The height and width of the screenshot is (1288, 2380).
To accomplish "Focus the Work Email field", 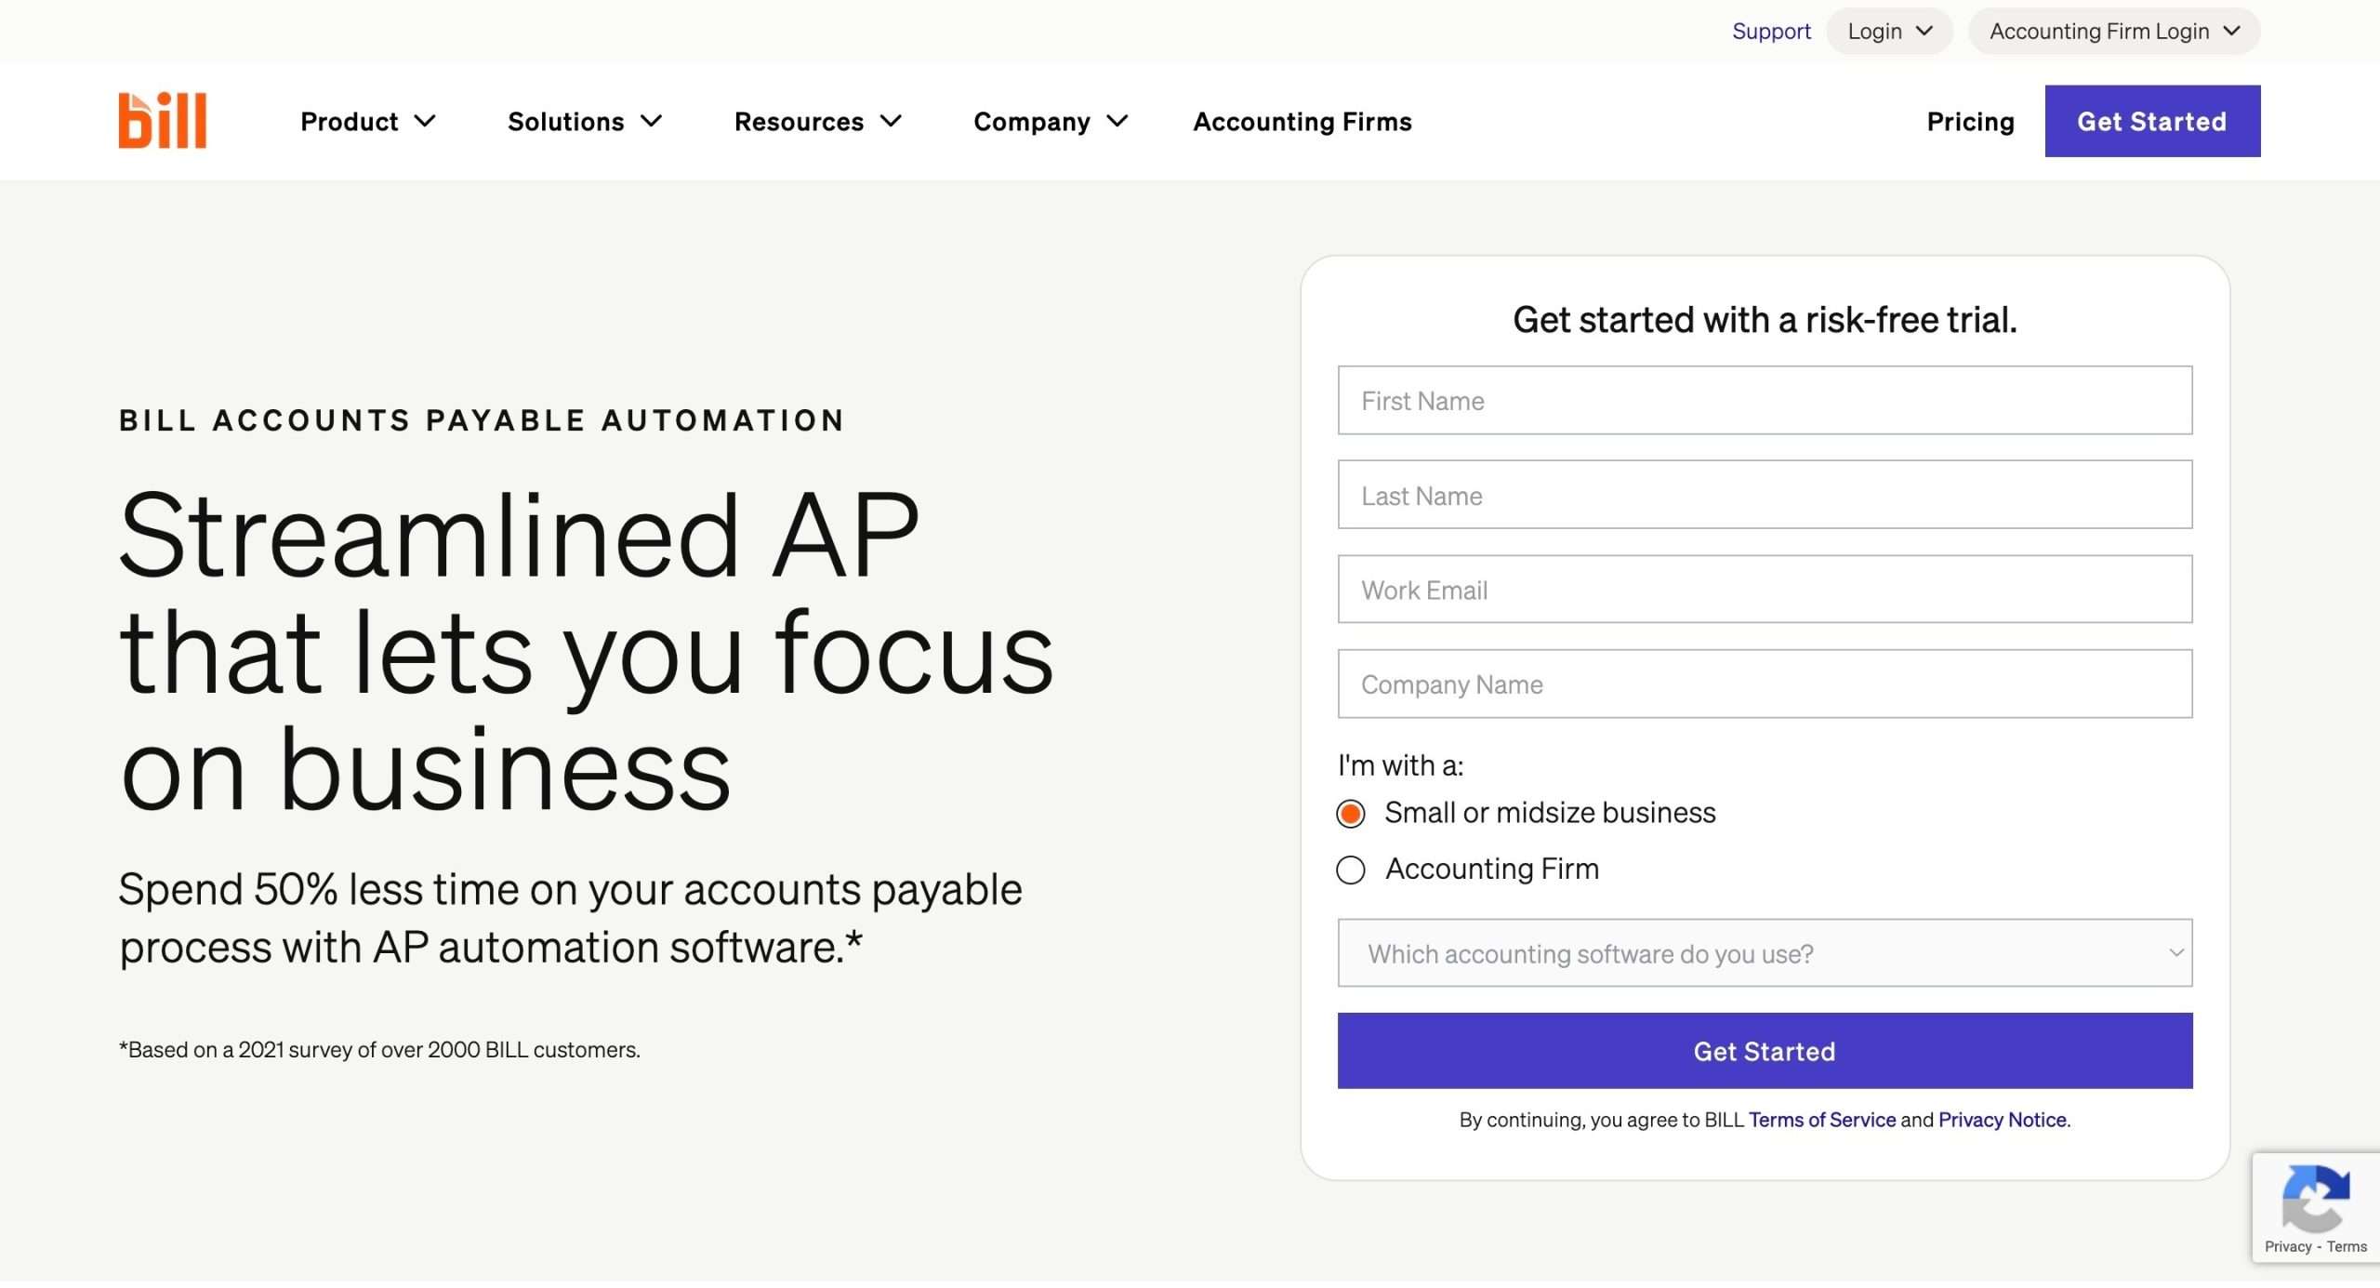I will point(1765,590).
